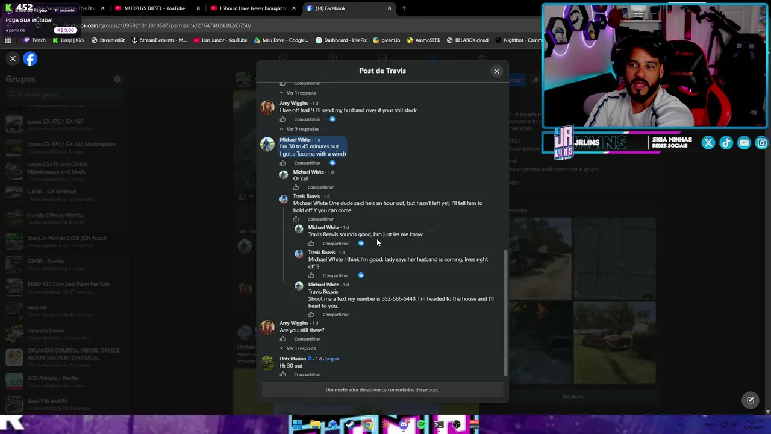
Task: View the reaction on Amy Wiggins' trail 9 comment
Action: coord(332,119)
